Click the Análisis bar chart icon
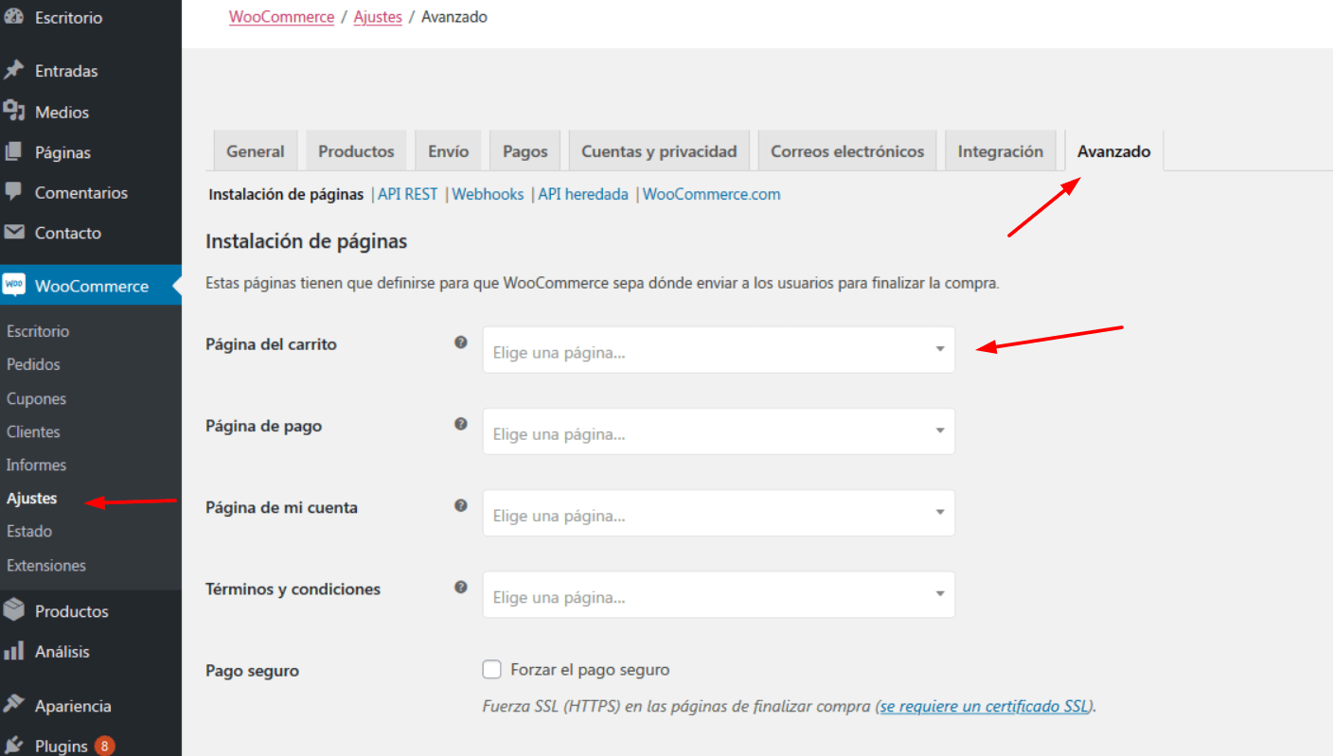Screen dimensions: 1333x756 [14, 651]
